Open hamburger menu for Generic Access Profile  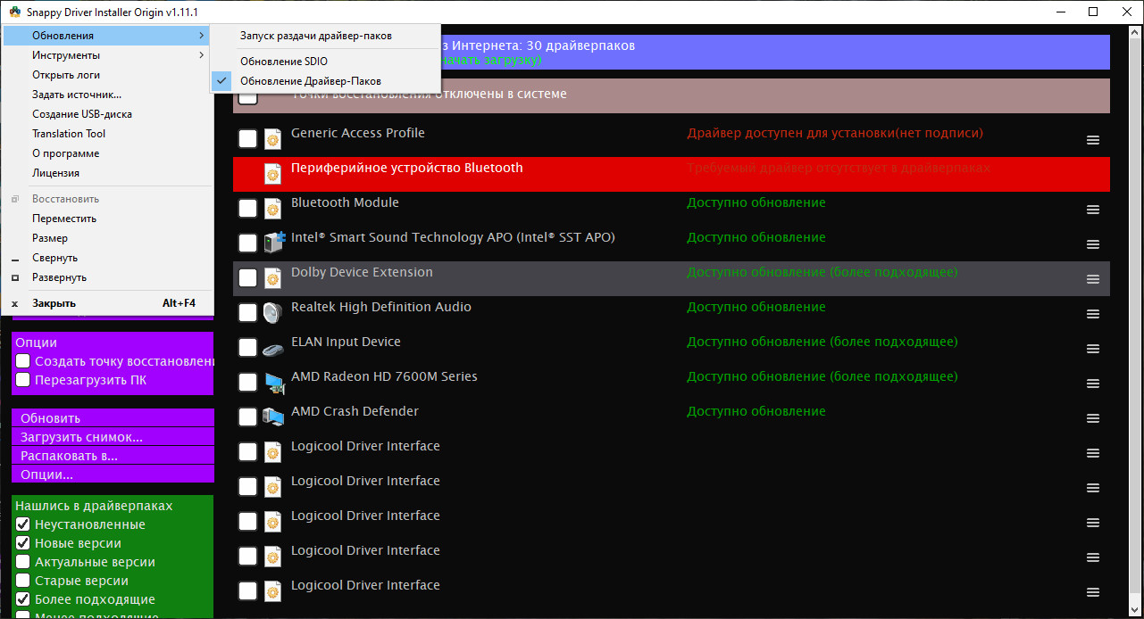[x=1092, y=140]
